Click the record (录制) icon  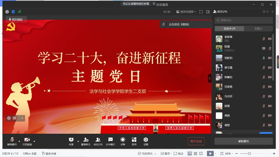(123, 141)
